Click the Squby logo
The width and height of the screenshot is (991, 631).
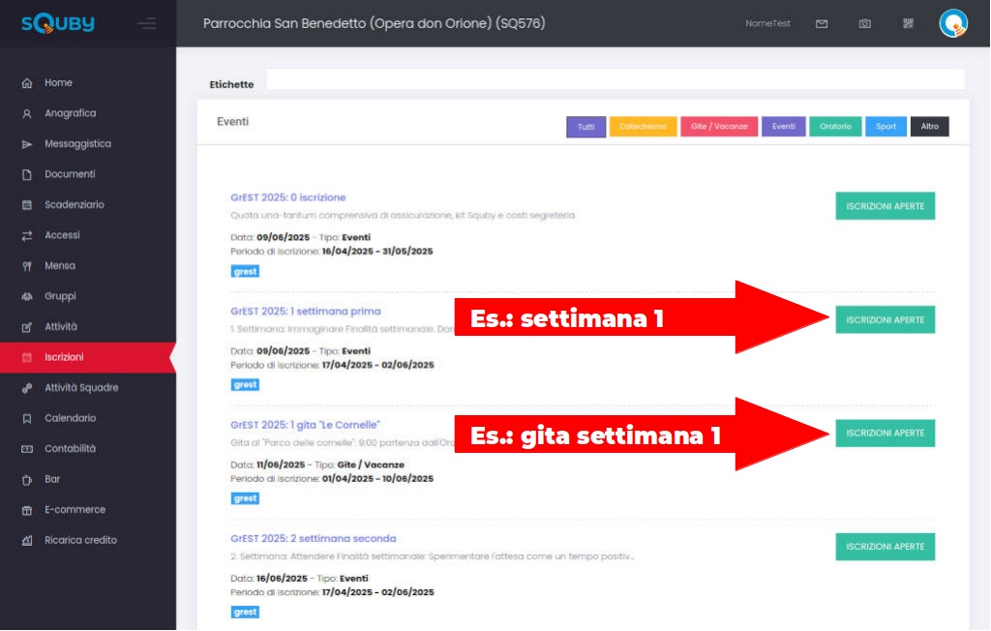pos(57,24)
